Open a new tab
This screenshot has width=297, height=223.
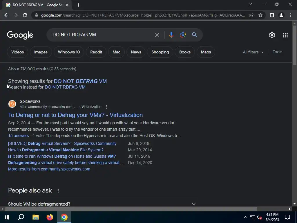78,5
